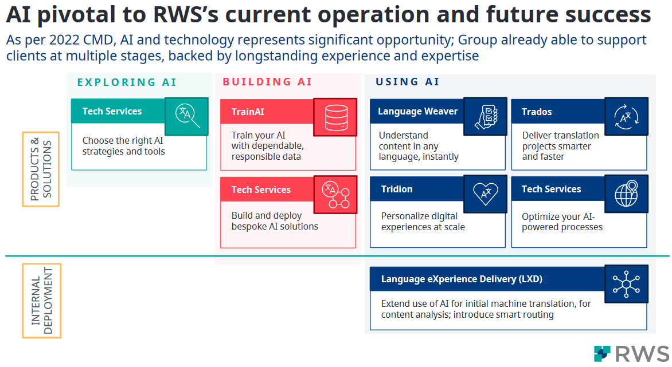
Task: Select the "Language Weaver" card header
Action: click(x=417, y=112)
